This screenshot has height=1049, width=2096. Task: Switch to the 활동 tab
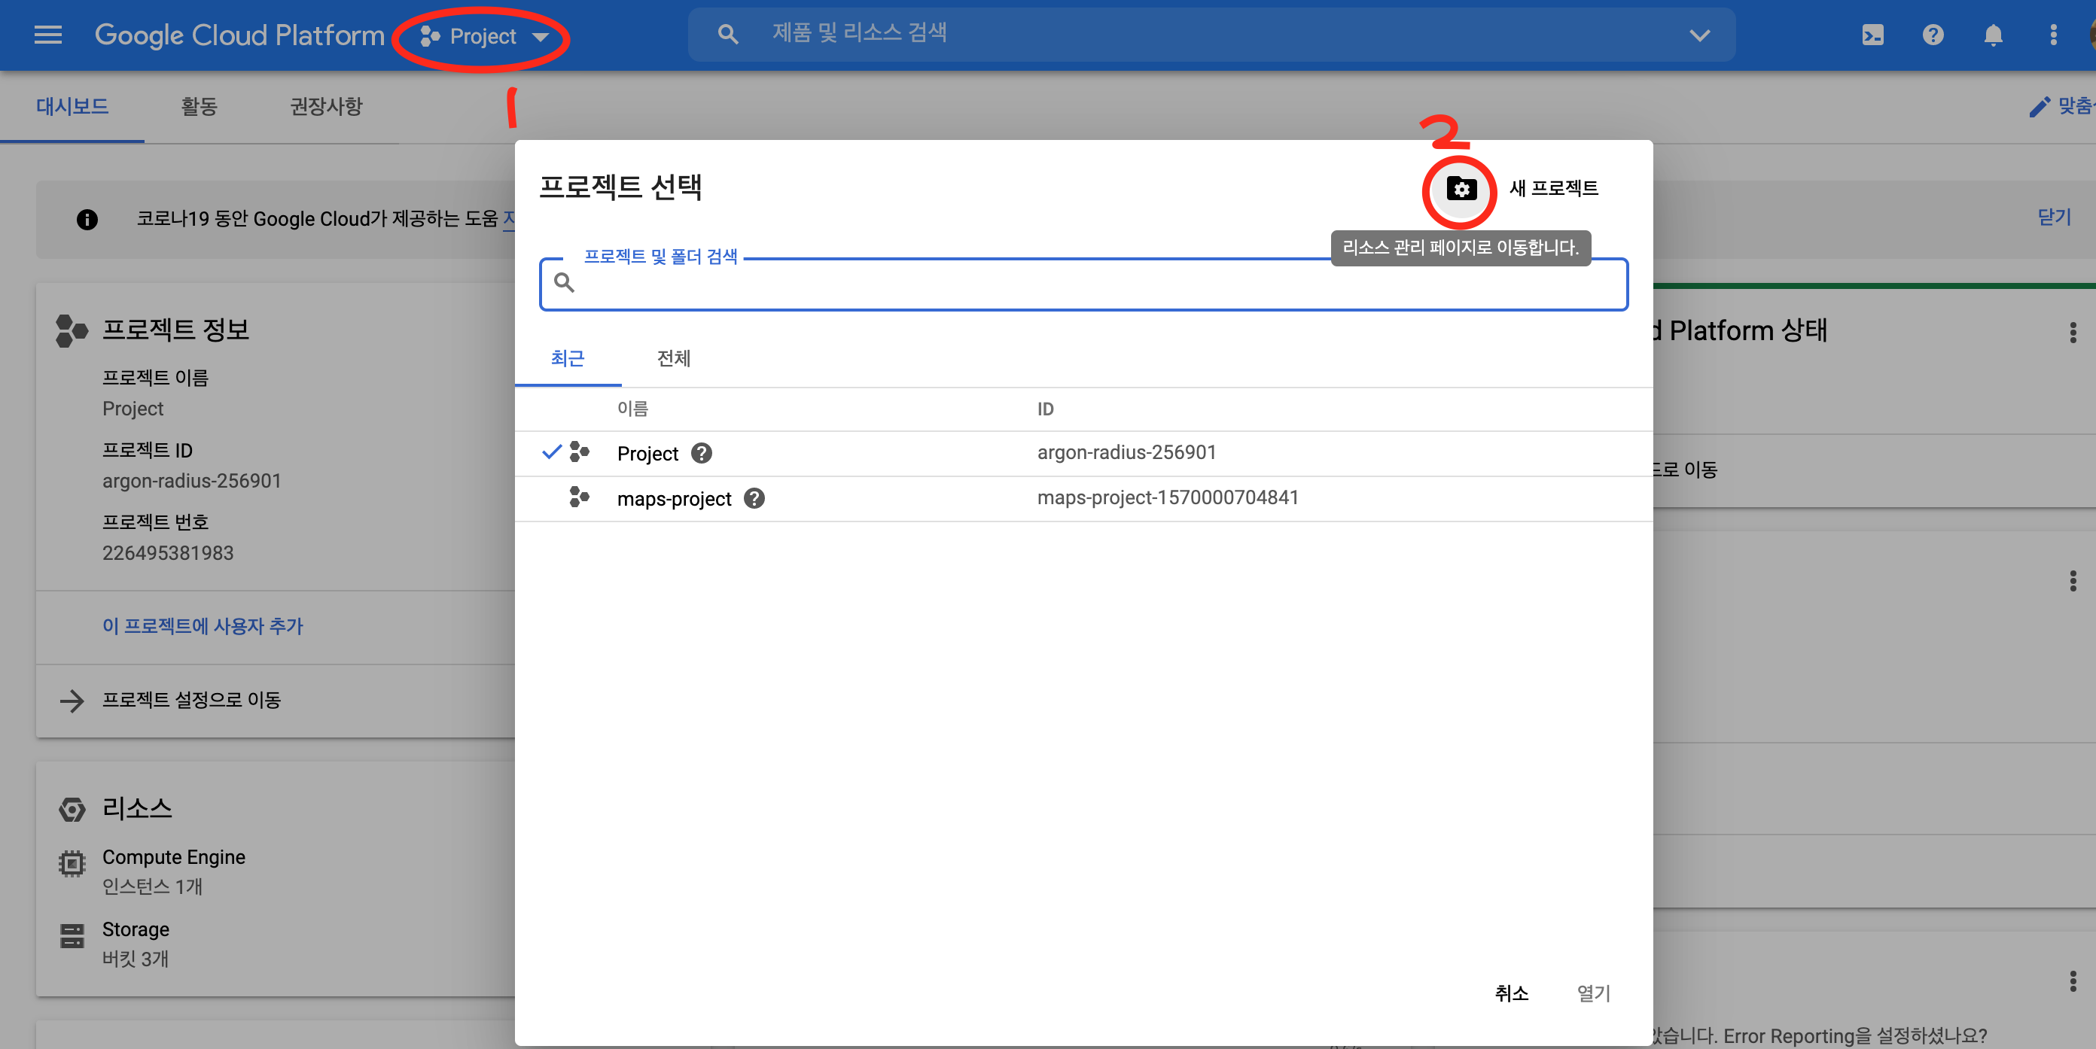(x=199, y=107)
